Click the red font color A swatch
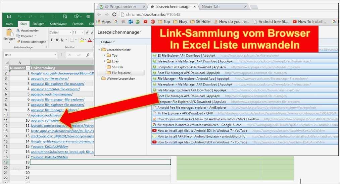The height and width of the screenshot is (184, 340). click(90, 40)
